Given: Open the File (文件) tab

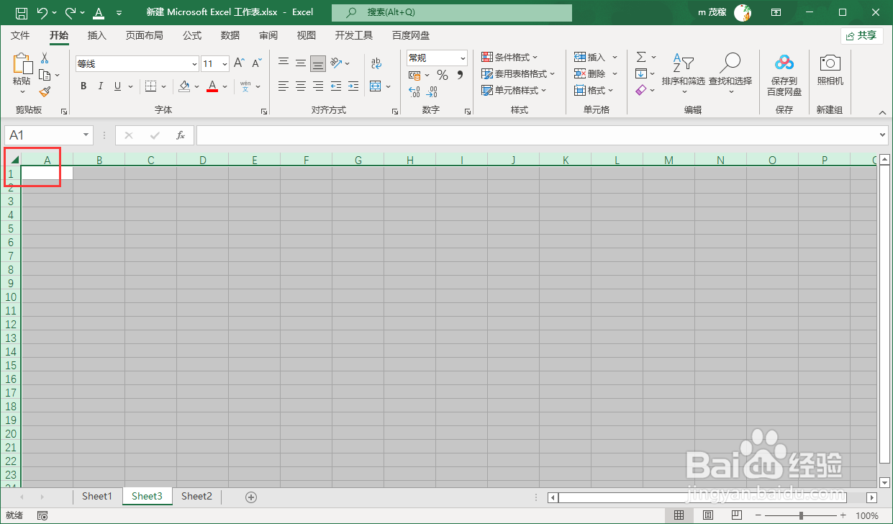Looking at the screenshot, I should pyautogui.click(x=20, y=35).
